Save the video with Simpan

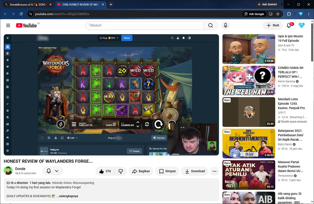(167, 171)
